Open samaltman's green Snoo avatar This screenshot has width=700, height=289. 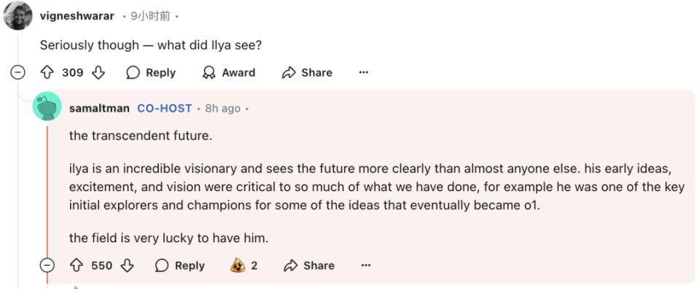47,107
